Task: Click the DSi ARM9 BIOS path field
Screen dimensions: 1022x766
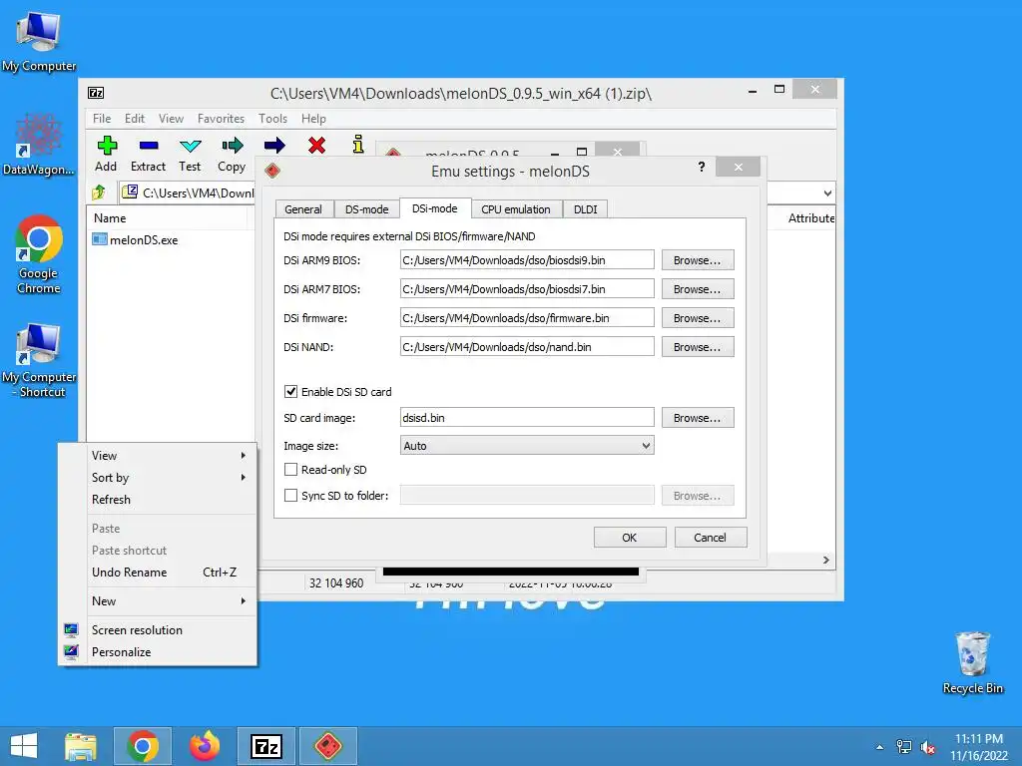Action: point(527,260)
